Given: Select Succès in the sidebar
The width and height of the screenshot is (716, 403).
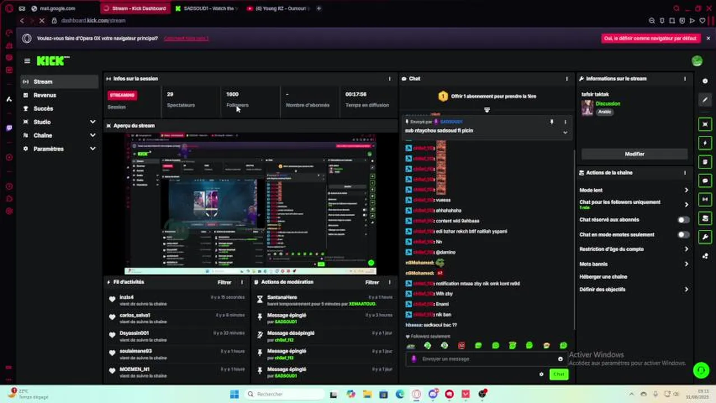Looking at the screenshot, I should click(x=59, y=109).
